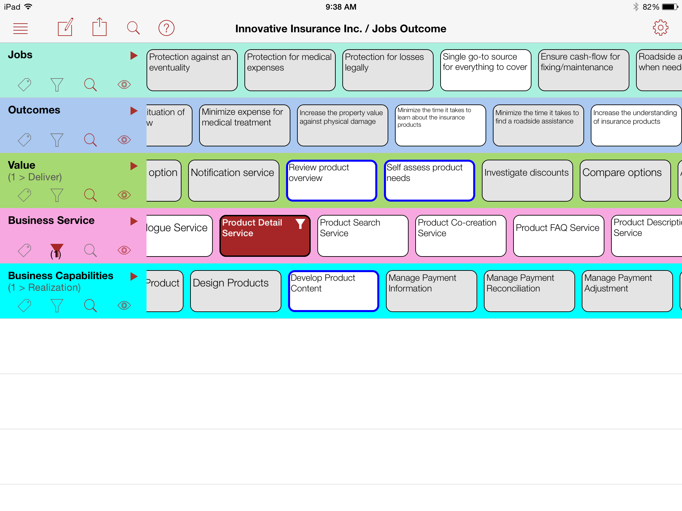
Task: Select 'Minimize expense for medical treatment' card
Action: (x=245, y=125)
